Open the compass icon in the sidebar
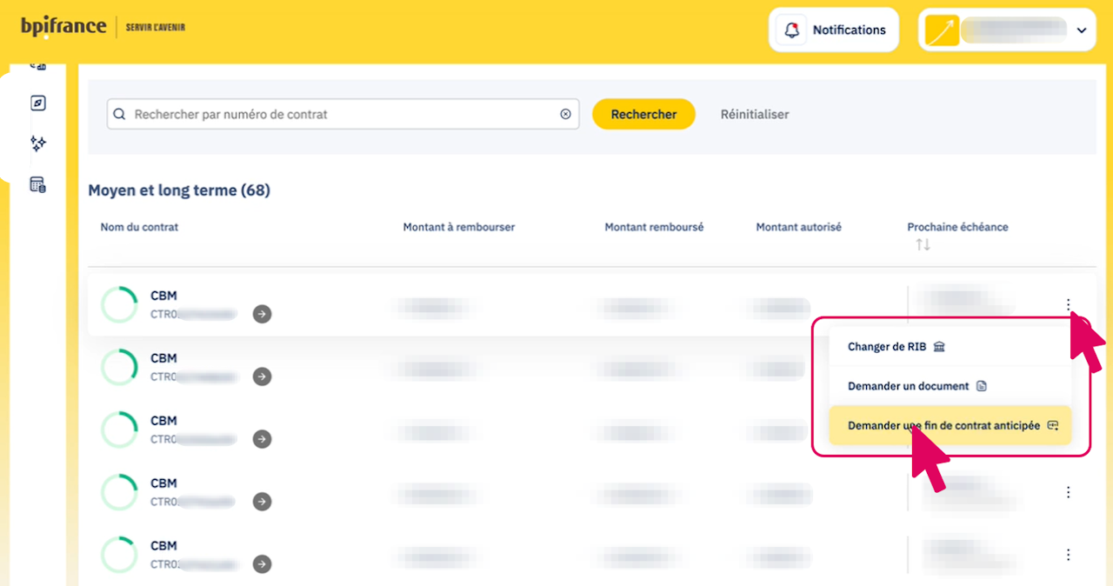 coord(37,103)
